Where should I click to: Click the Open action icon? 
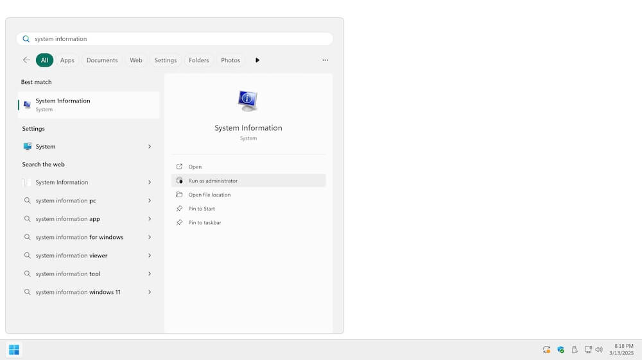click(179, 167)
